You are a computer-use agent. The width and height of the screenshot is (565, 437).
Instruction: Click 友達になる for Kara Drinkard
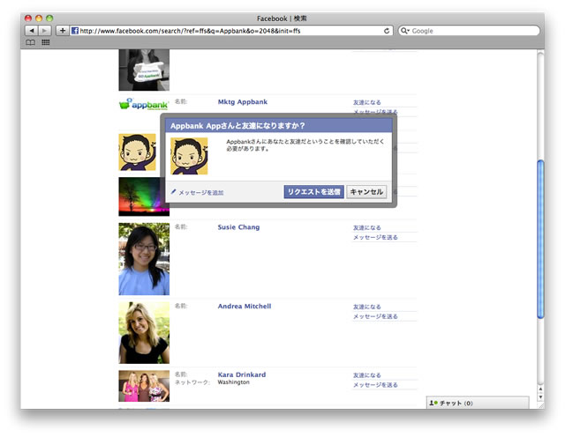pos(367,375)
